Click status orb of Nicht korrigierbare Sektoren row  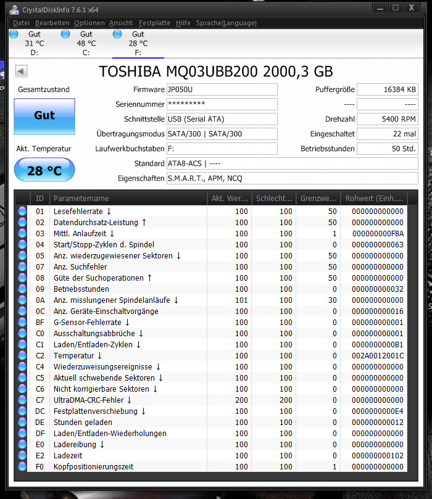tap(22, 389)
